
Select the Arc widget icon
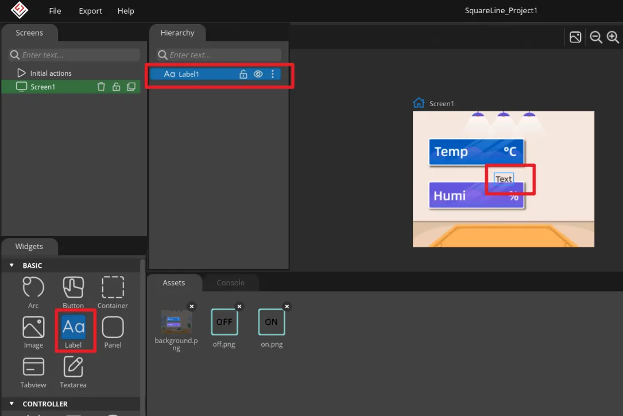(x=33, y=287)
